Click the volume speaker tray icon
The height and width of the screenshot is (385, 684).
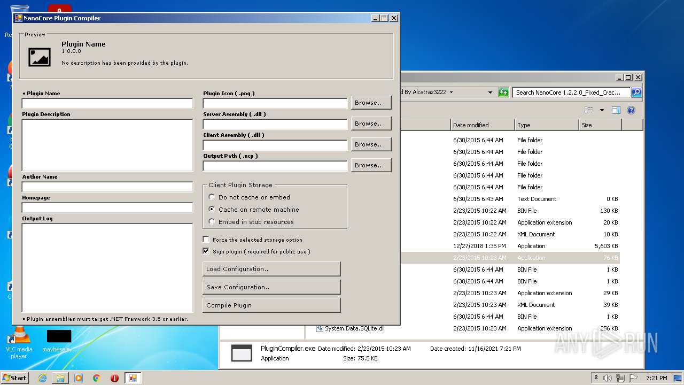[608, 378]
